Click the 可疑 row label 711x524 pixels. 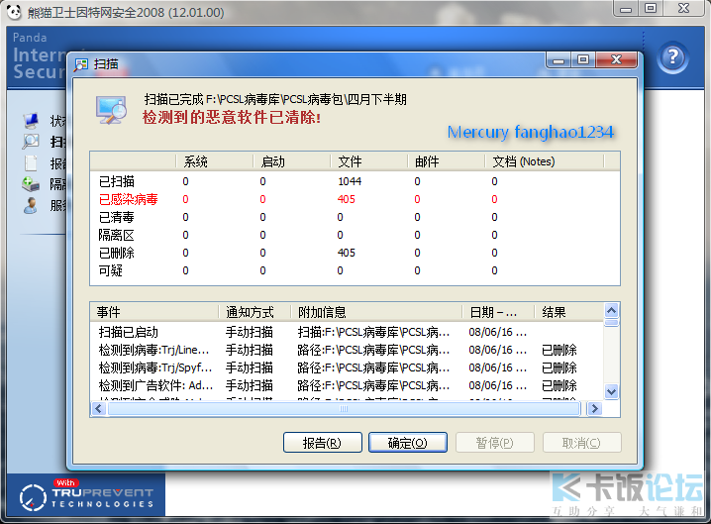pos(111,270)
